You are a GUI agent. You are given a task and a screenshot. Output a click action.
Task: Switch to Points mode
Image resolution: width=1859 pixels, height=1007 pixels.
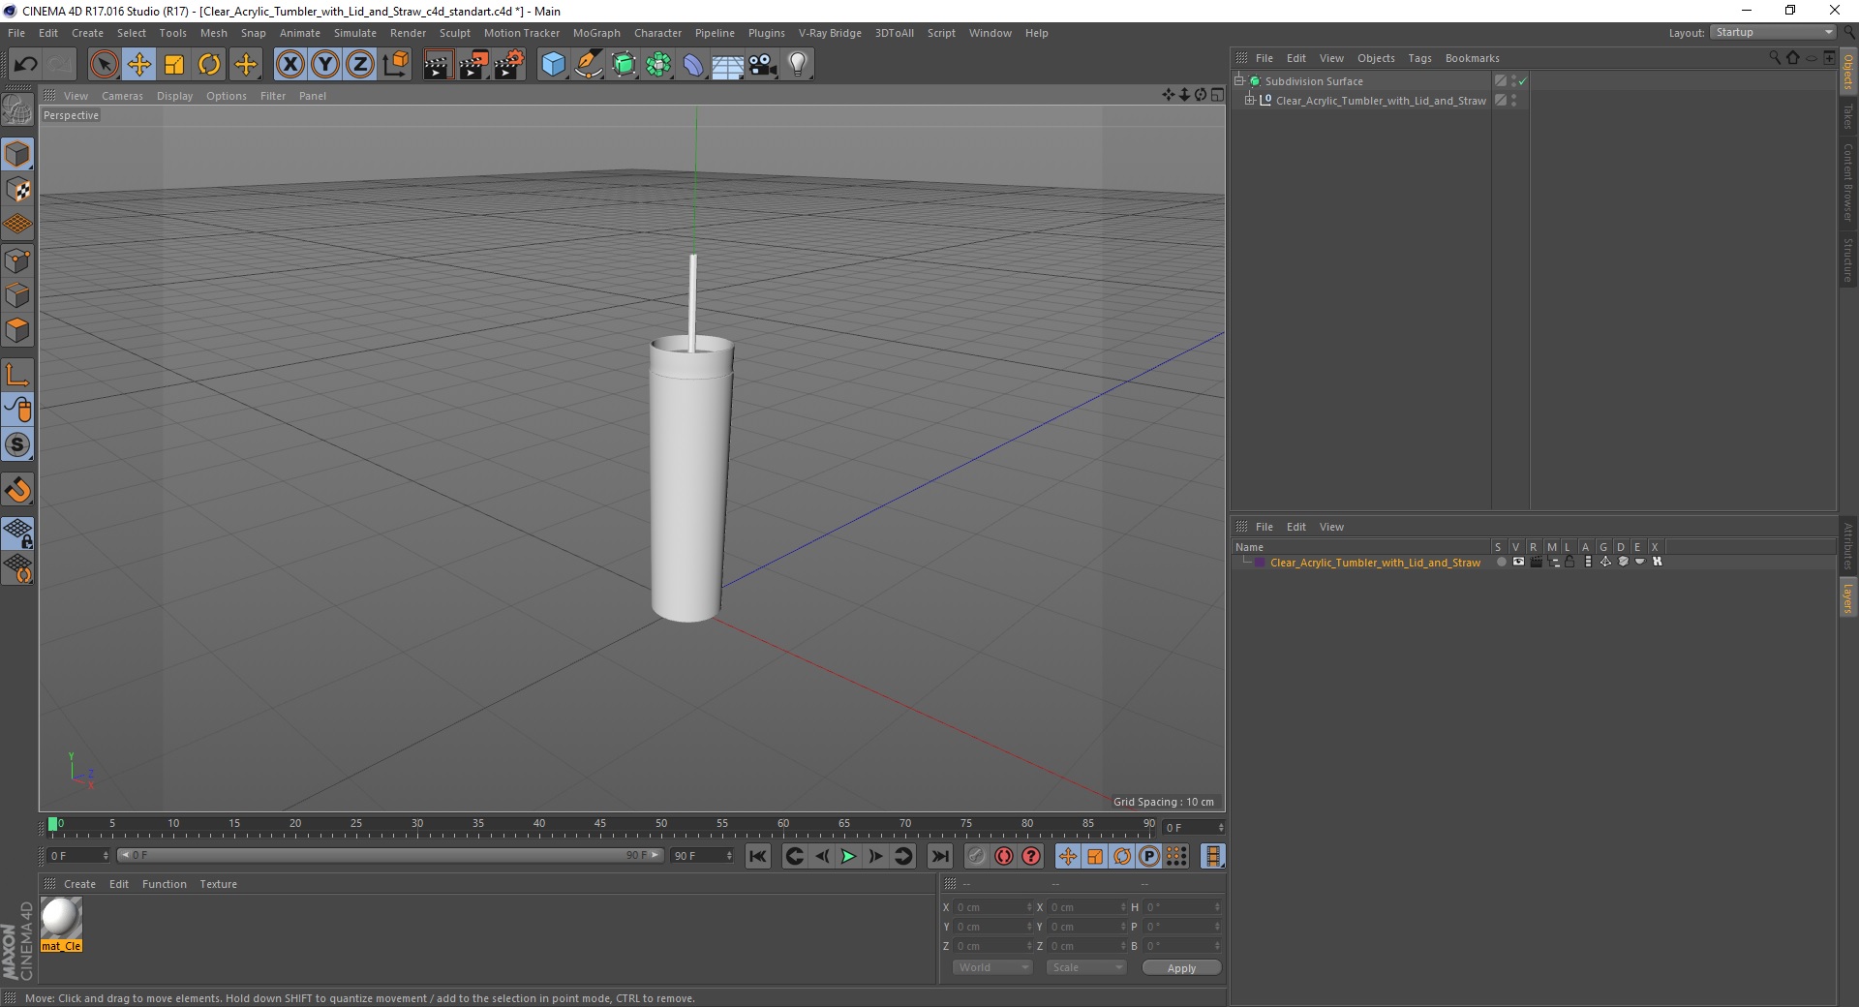point(17,260)
